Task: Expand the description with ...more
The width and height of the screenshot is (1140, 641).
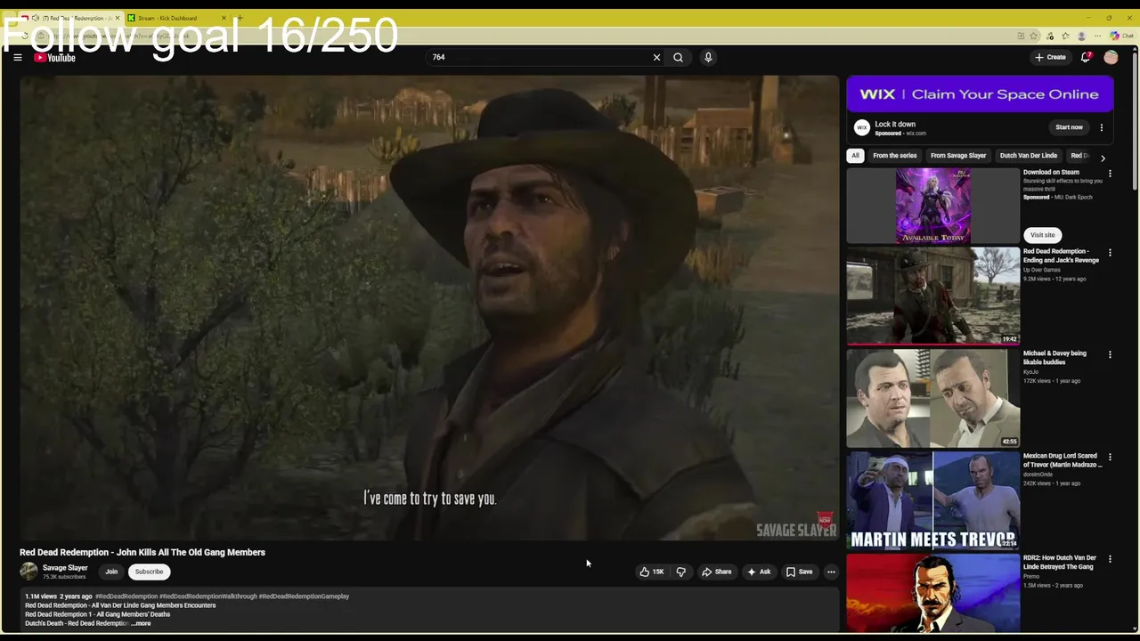Action: [141, 623]
